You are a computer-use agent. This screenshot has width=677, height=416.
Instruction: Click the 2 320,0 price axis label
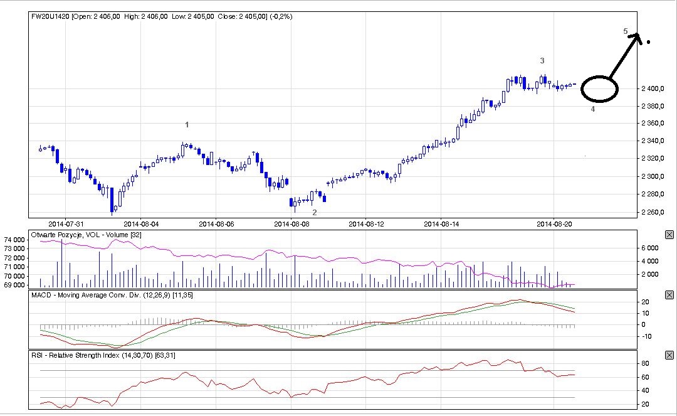(x=653, y=159)
